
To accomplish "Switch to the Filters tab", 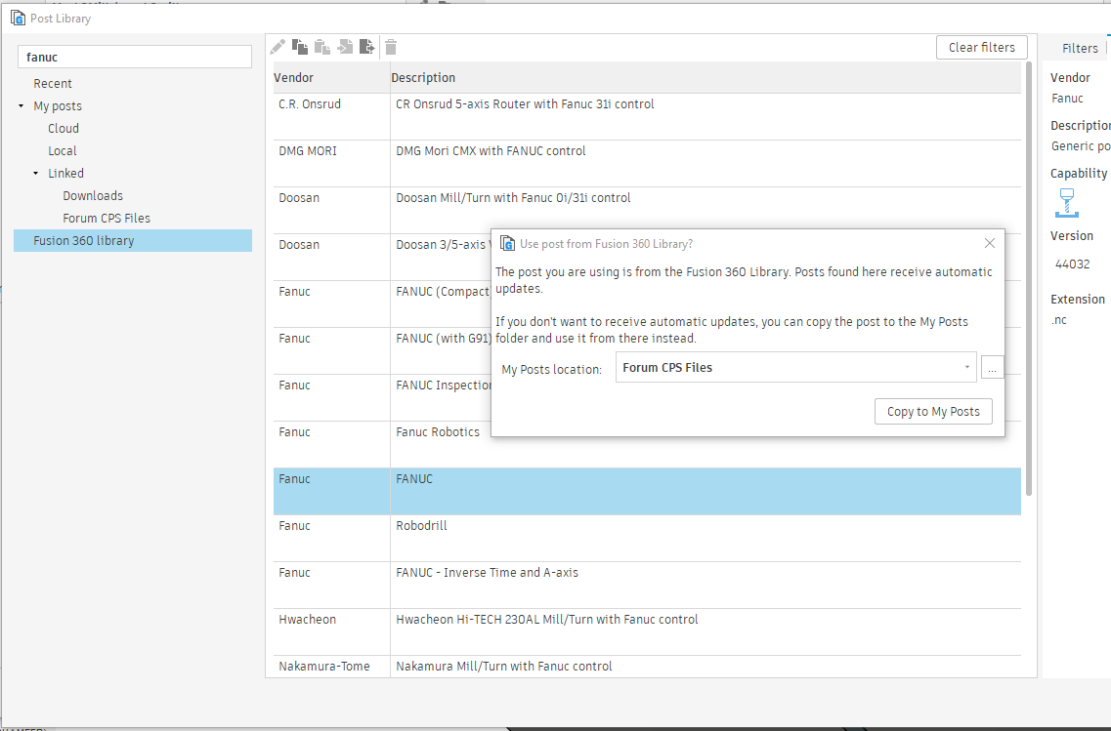I will [1079, 47].
